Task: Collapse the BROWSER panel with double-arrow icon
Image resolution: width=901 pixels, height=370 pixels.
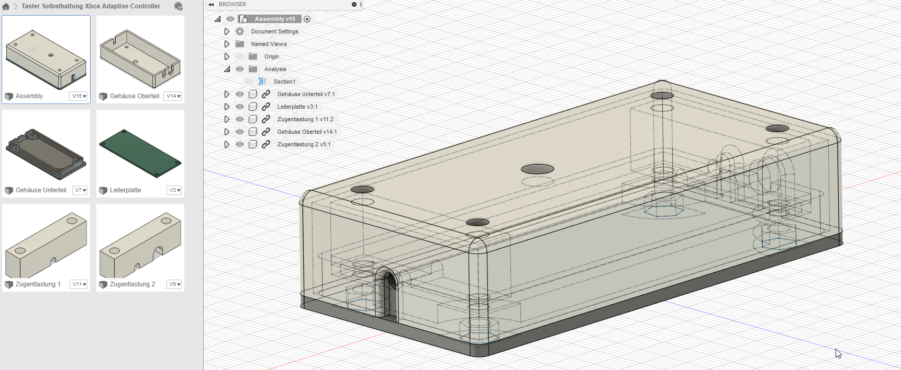Action: pos(211,4)
